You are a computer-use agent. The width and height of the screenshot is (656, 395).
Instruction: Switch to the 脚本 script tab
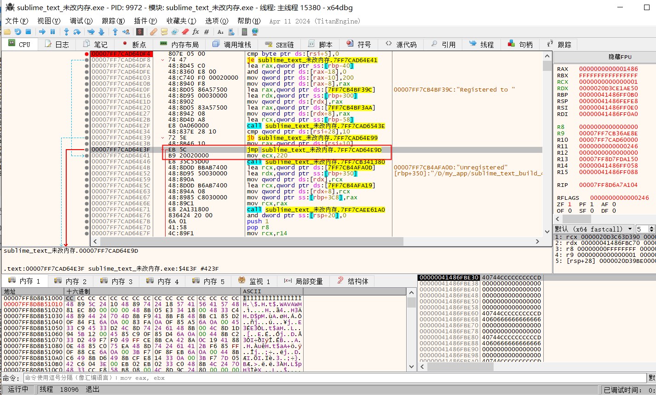tap(320, 44)
